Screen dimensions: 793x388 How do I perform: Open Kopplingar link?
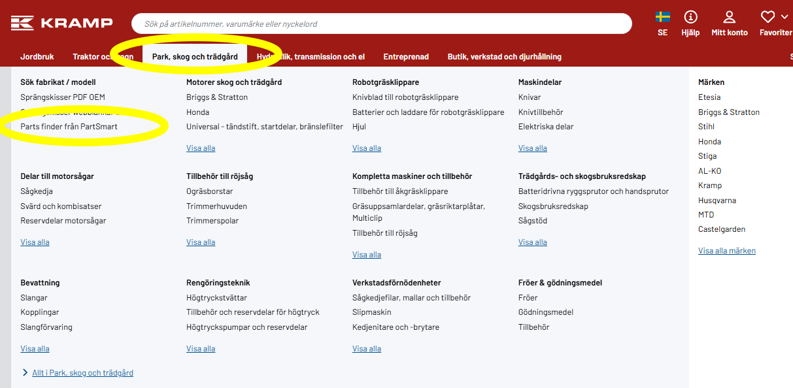pos(40,312)
